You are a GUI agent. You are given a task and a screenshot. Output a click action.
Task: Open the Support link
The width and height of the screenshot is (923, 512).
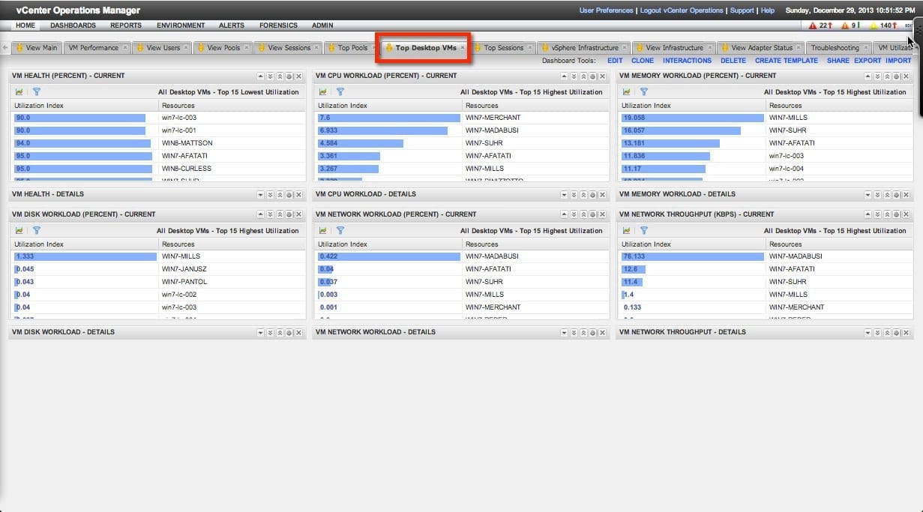tap(742, 10)
